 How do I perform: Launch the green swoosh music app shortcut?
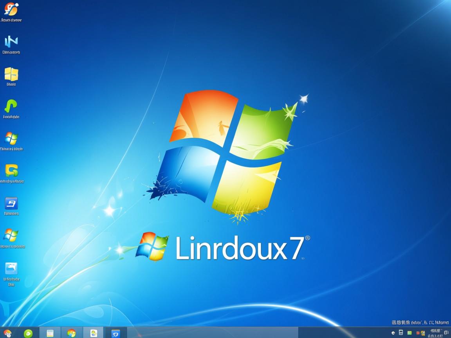coord(12,106)
